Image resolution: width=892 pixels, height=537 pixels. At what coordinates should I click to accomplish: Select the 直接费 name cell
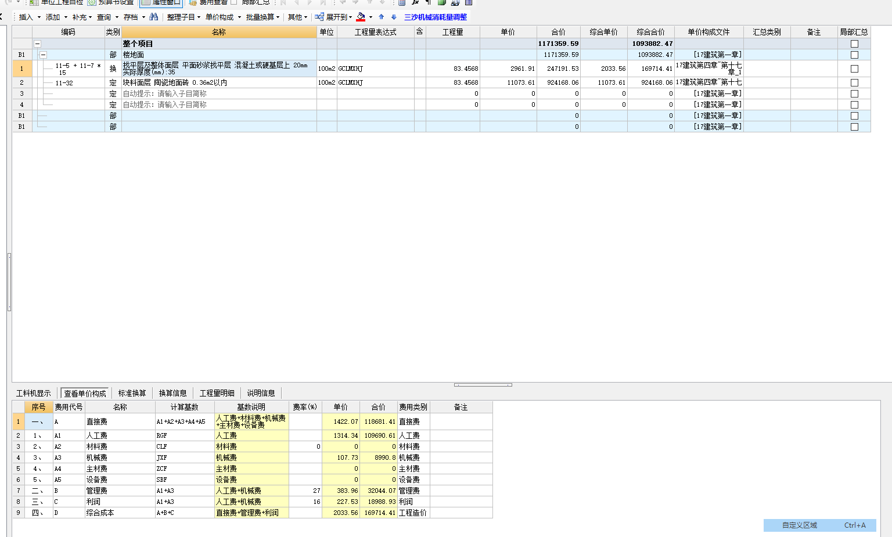tap(120, 421)
